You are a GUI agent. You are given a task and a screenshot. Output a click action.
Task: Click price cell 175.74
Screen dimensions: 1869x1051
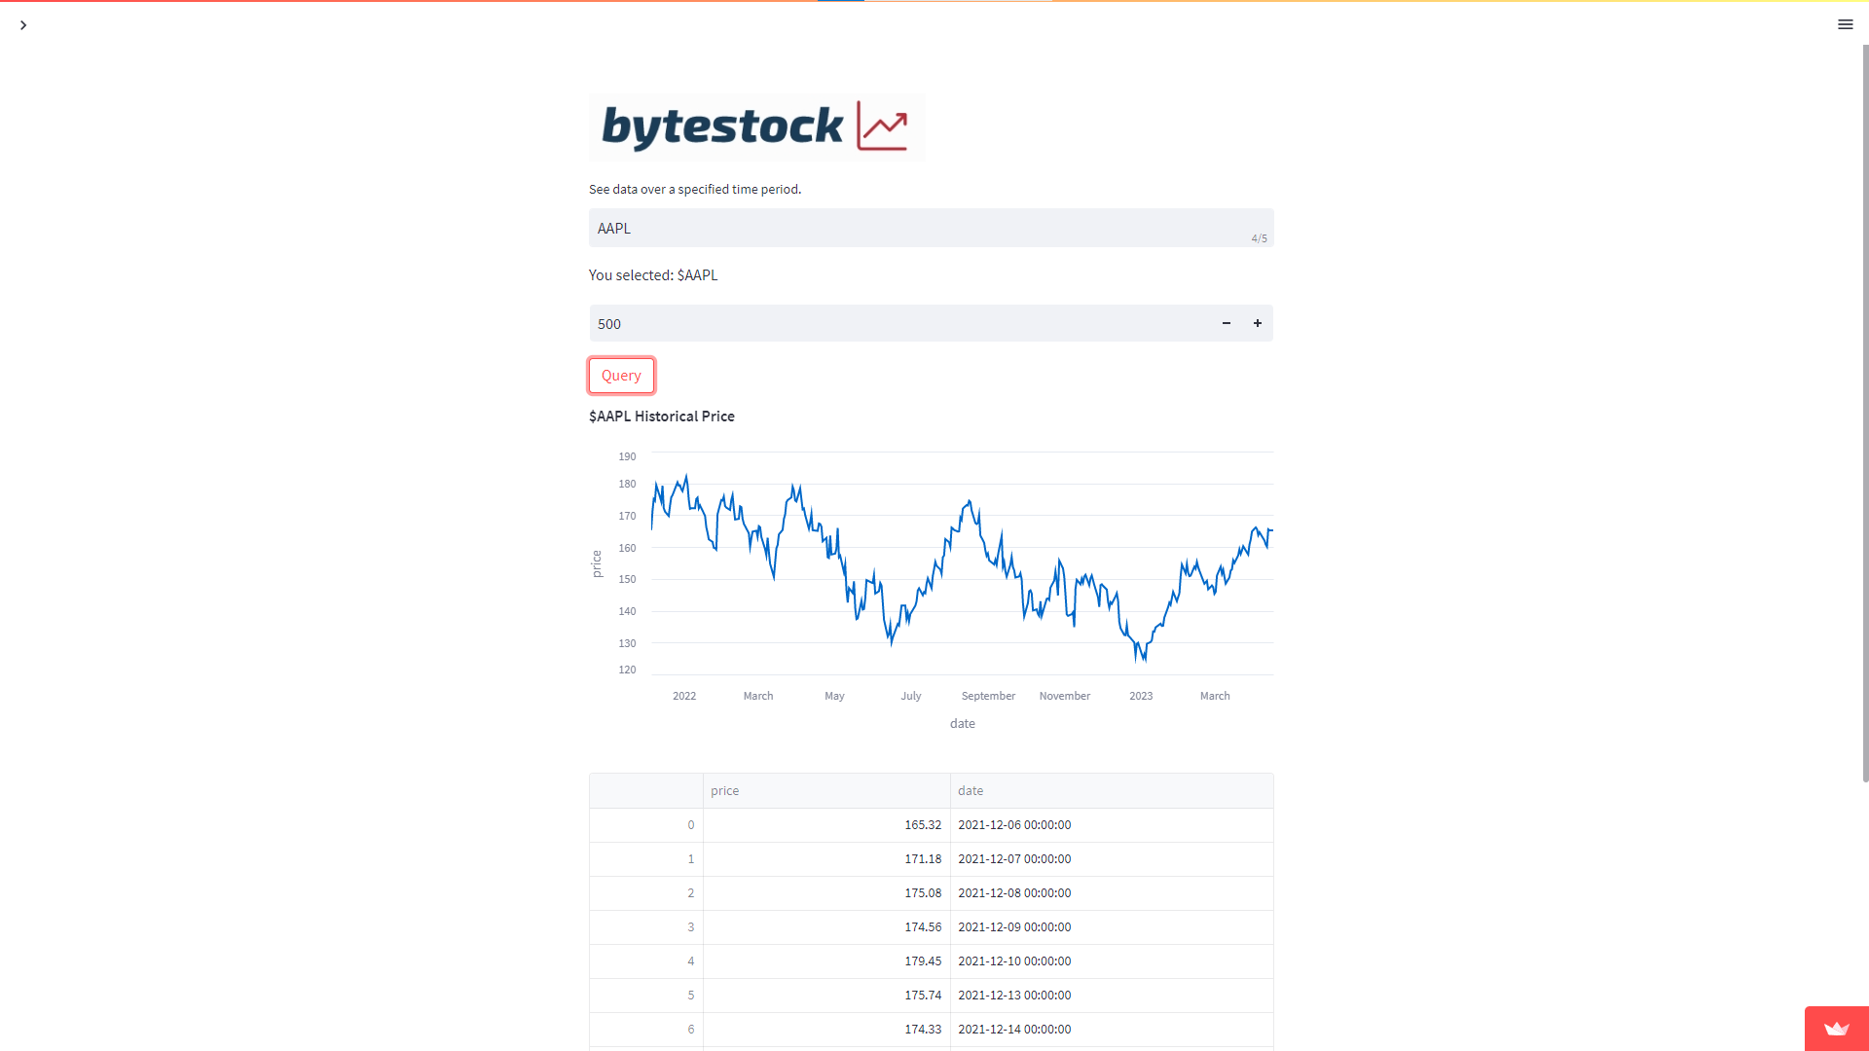(x=826, y=996)
